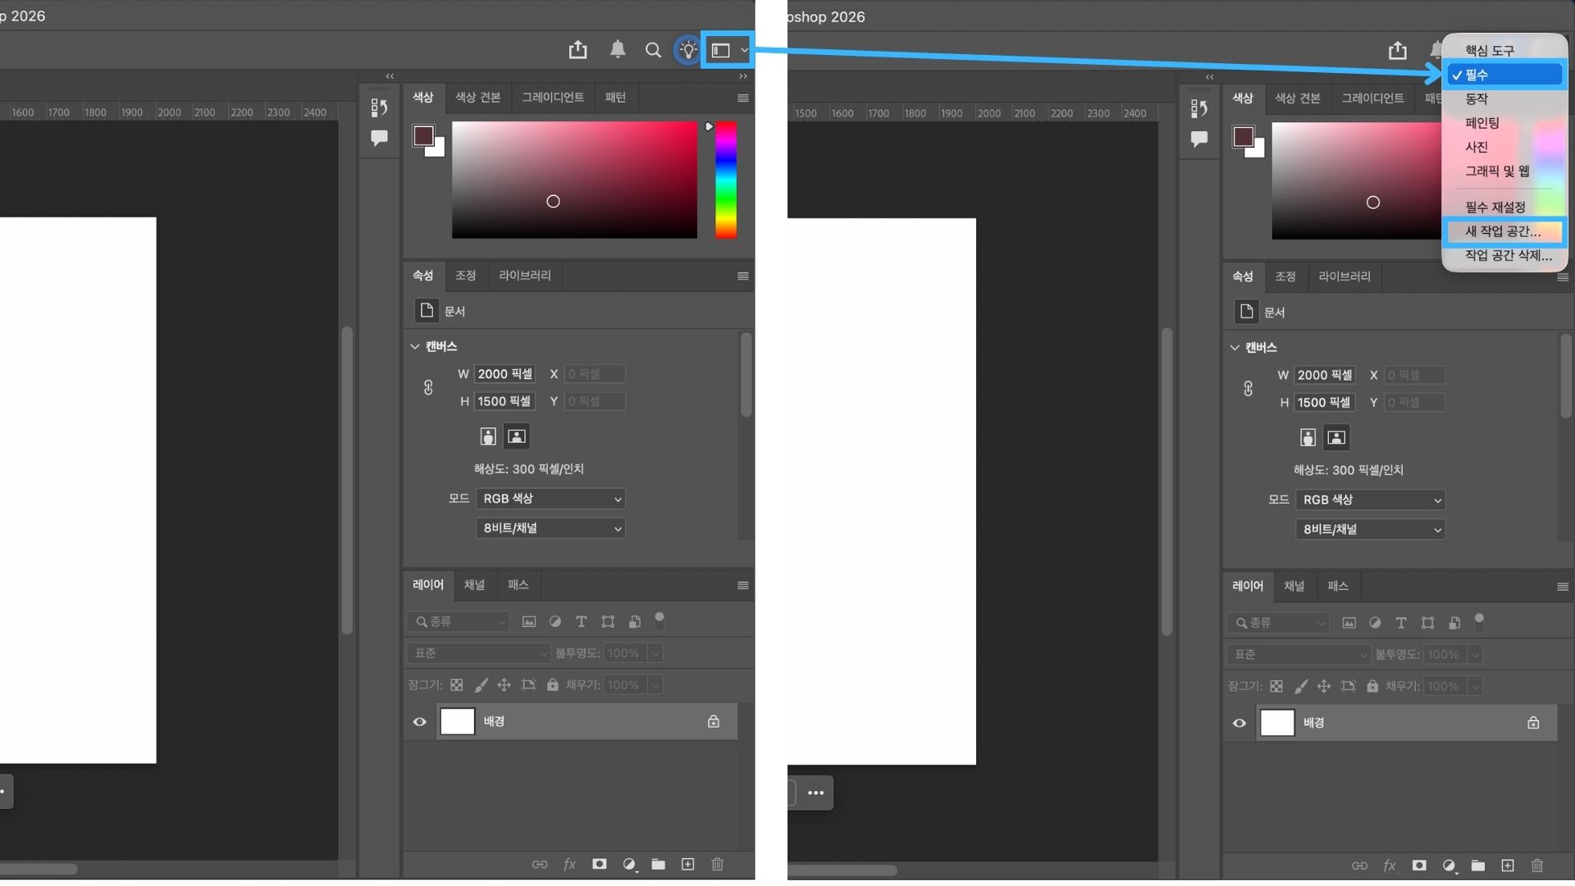Filter for adjustment layers in the left screenshot

[555, 622]
